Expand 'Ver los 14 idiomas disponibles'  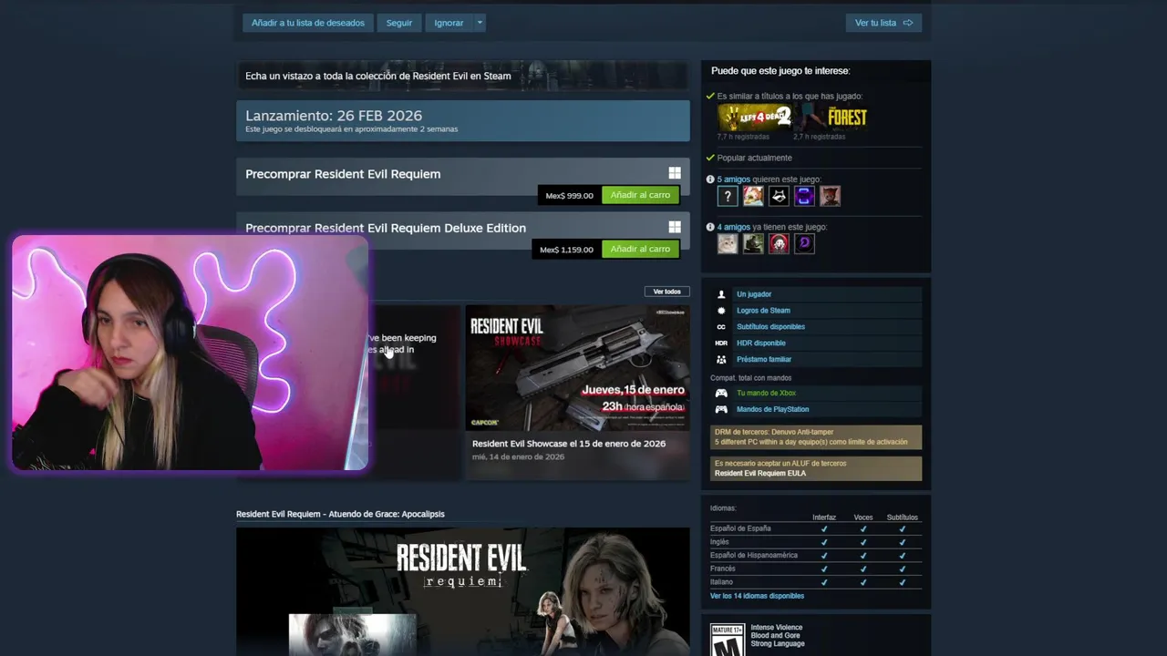757,596
